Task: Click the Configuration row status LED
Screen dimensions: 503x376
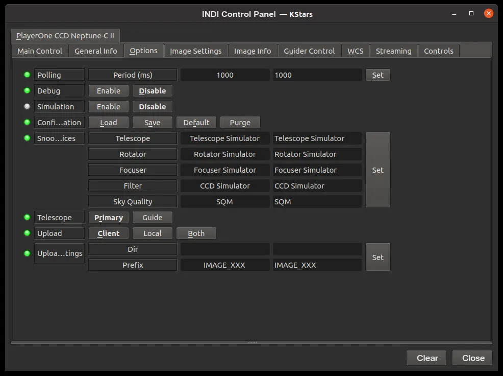Action: coord(27,122)
